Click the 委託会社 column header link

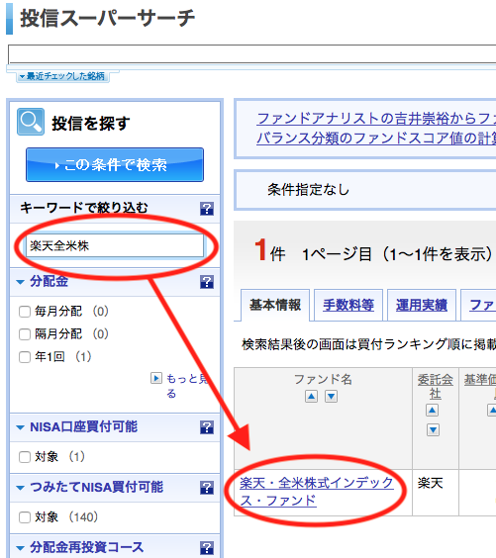435,387
